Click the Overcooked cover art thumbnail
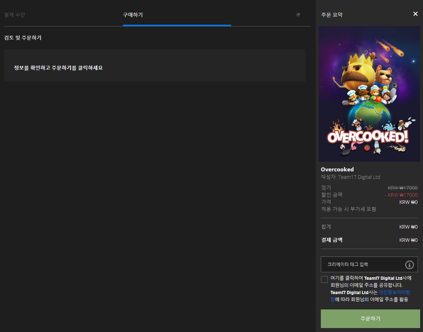 tap(369, 94)
